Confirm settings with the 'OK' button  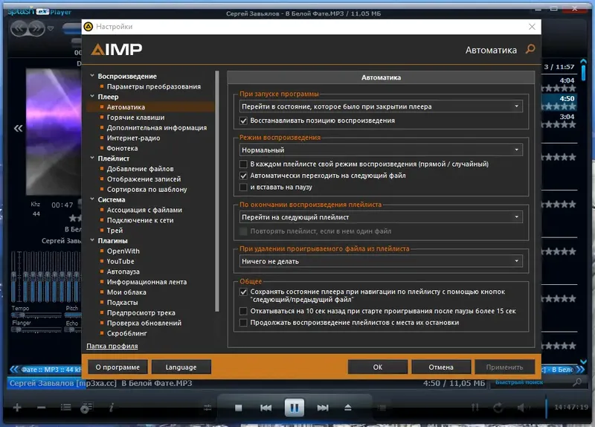[378, 367]
